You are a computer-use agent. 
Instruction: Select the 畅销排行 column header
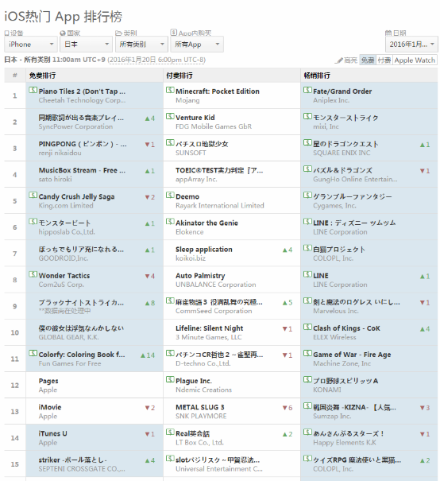coord(317,76)
